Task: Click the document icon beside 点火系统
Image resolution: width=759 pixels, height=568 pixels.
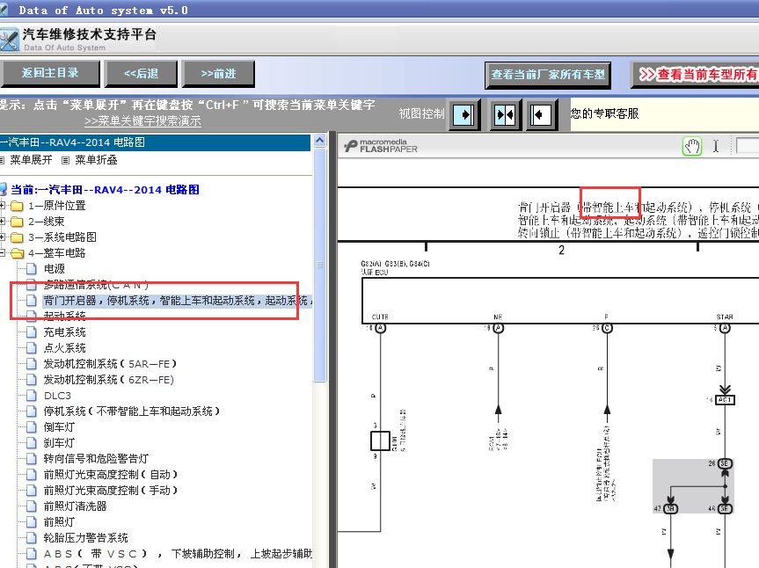Action: click(x=31, y=348)
